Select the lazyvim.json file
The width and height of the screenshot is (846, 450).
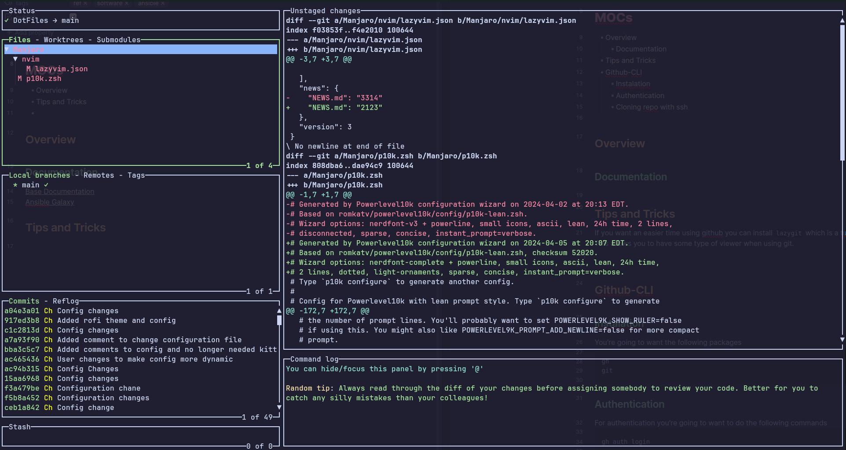point(61,69)
